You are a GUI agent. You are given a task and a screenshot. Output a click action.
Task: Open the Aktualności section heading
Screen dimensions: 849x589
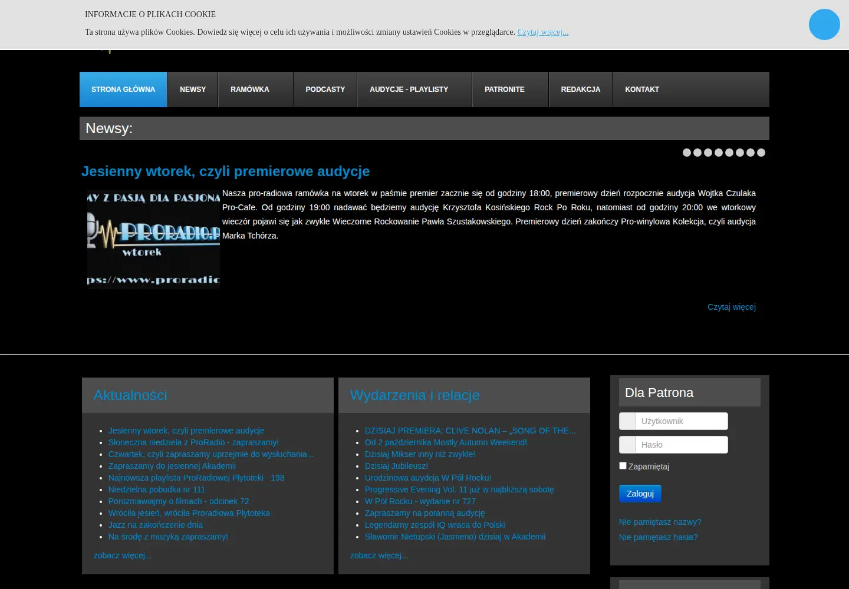pos(130,395)
